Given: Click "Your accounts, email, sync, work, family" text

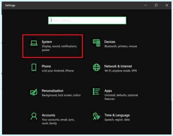Looking at the screenshot, I should [58, 122].
